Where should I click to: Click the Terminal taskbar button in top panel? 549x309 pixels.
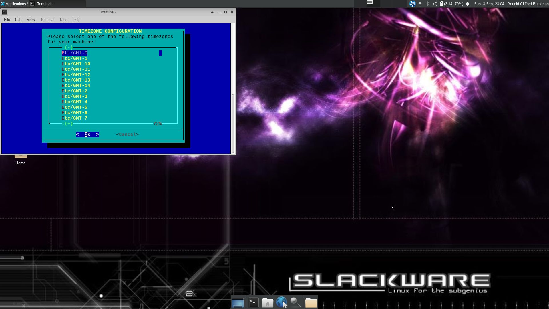(x=57, y=4)
